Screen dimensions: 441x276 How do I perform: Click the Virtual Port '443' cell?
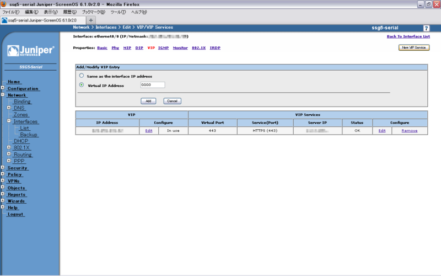pos(212,131)
